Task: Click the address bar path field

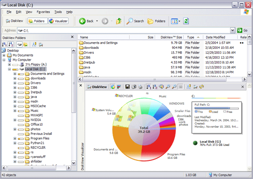Action: tap(124, 30)
